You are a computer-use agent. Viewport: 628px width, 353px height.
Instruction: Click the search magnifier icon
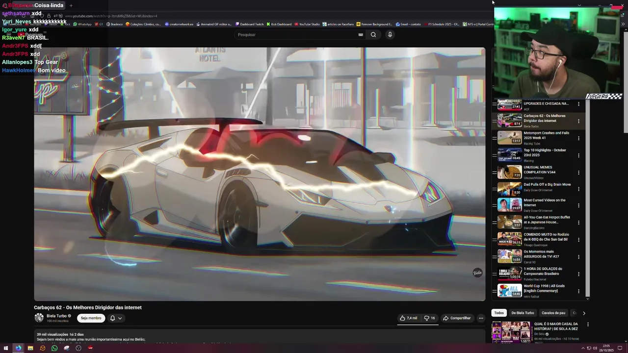pos(373,35)
